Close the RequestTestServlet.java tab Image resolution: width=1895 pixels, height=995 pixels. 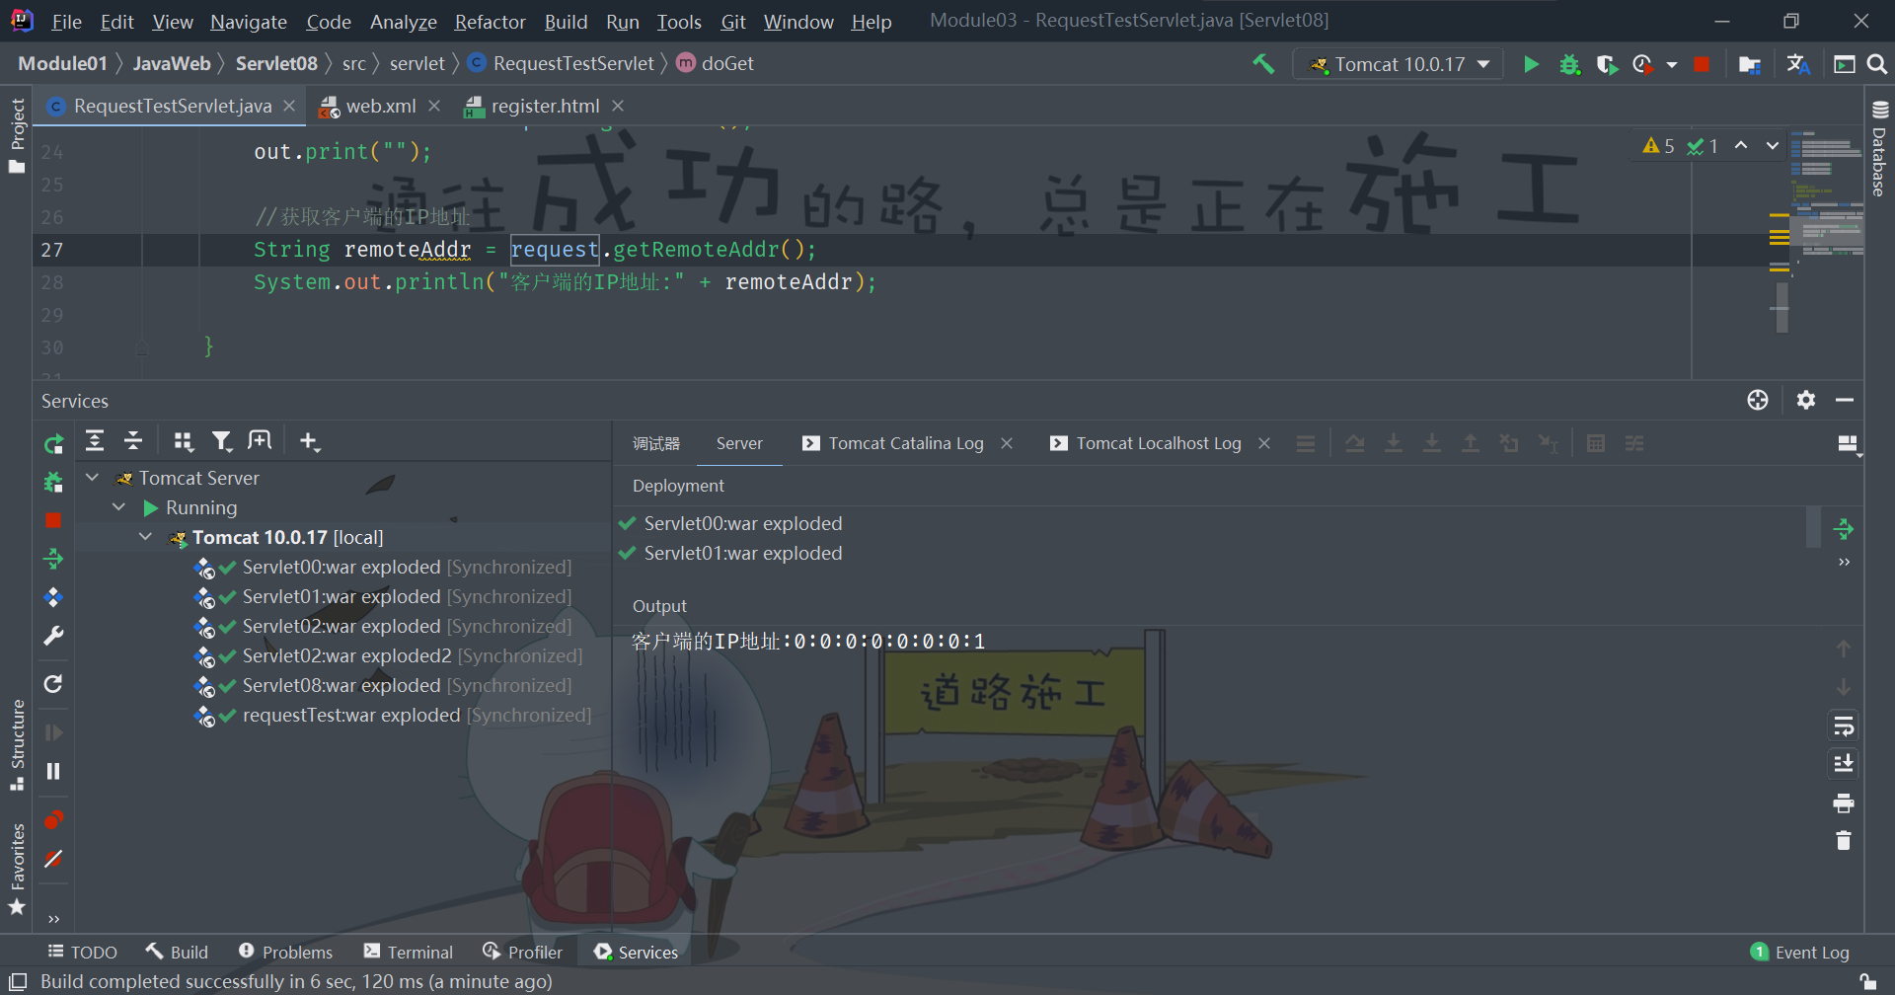point(289,106)
